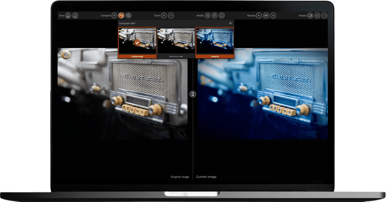Open the side-by-side compare icon
The width and height of the screenshot is (386, 202).
(x=128, y=16)
